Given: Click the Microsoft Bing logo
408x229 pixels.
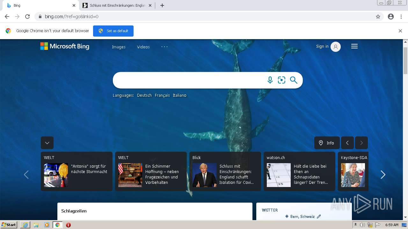Looking at the screenshot, I should point(65,46).
